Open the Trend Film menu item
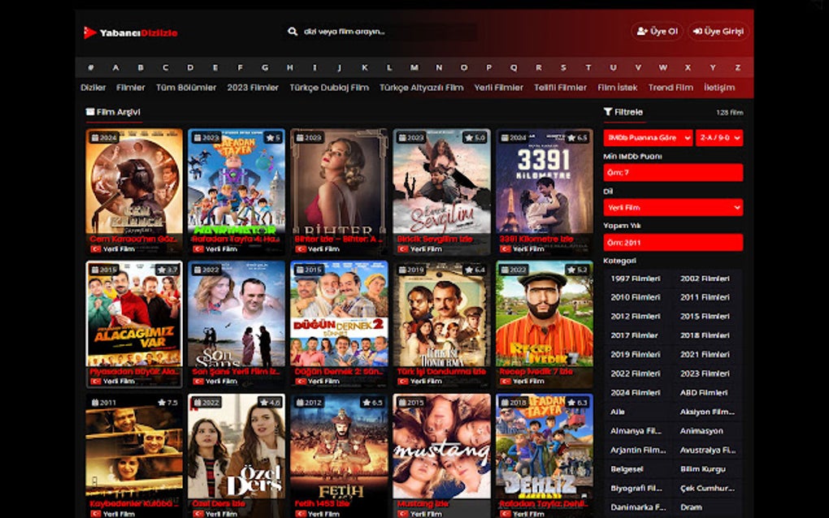 (671, 88)
